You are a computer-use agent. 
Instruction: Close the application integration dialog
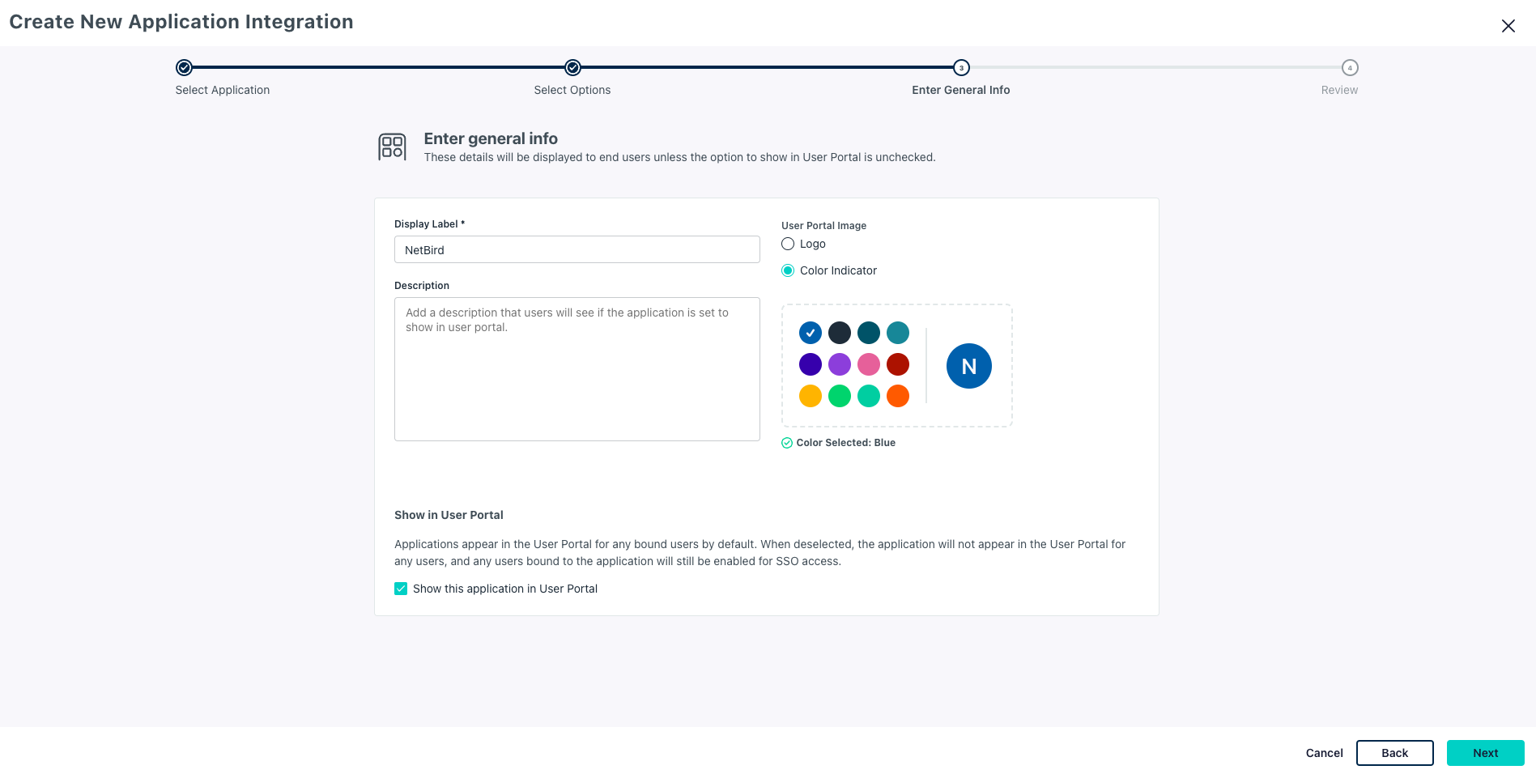coord(1508,26)
